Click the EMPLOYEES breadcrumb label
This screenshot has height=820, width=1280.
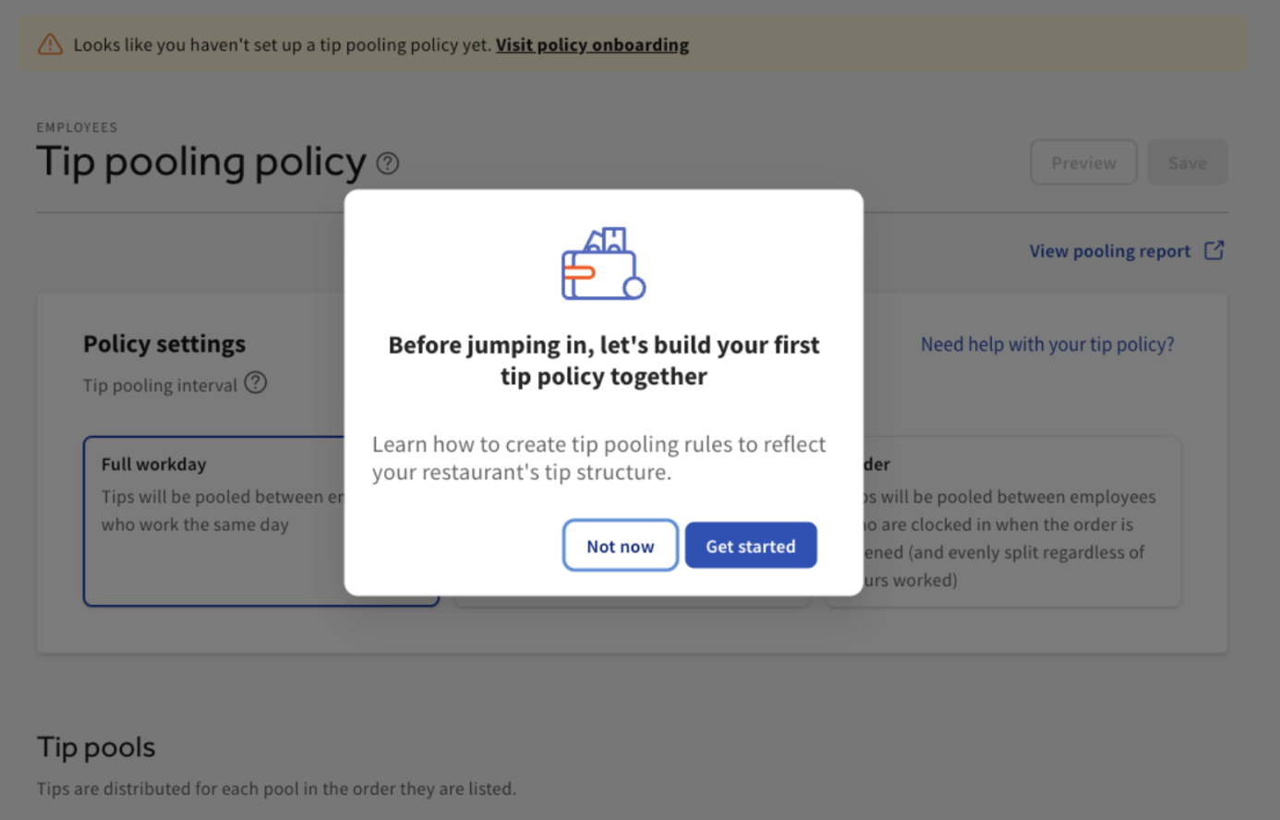pyautogui.click(x=77, y=127)
